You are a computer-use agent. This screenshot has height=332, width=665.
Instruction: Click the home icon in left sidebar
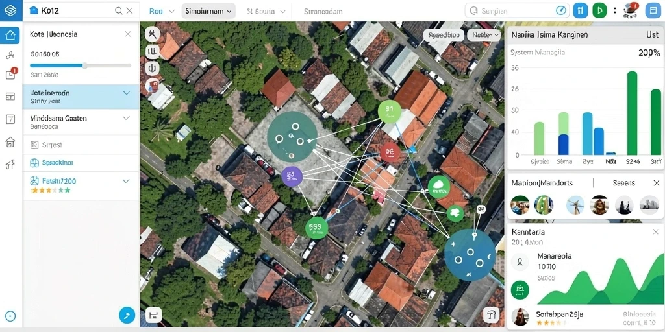(x=10, y=35)
